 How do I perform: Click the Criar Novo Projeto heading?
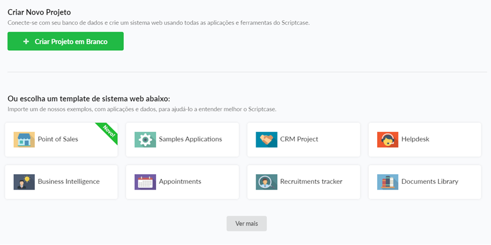[x=39, y=12]
